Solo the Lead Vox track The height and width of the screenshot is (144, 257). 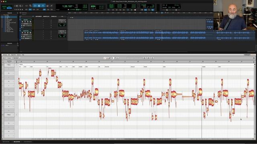pos(28,33)
